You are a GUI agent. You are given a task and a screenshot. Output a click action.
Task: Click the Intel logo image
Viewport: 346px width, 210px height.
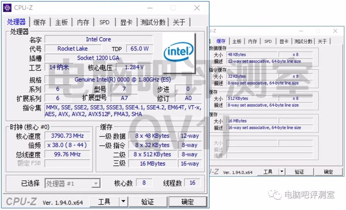coord(178,51)
